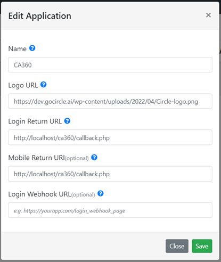Screen dimensions: 221x262
Task: Select the Login Return URL label
Action: 35,121
